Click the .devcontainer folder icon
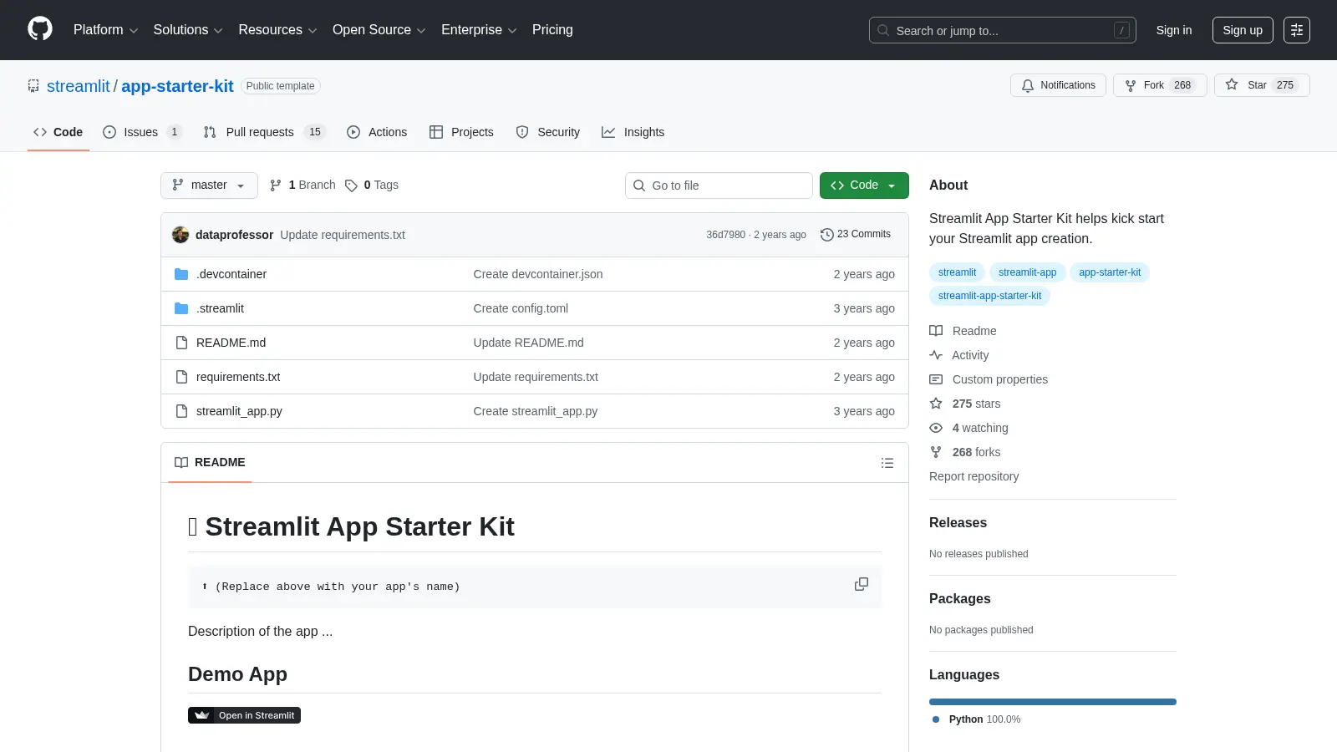The height and width of the screenshot is (752, 1337). [x=181, y=274]
